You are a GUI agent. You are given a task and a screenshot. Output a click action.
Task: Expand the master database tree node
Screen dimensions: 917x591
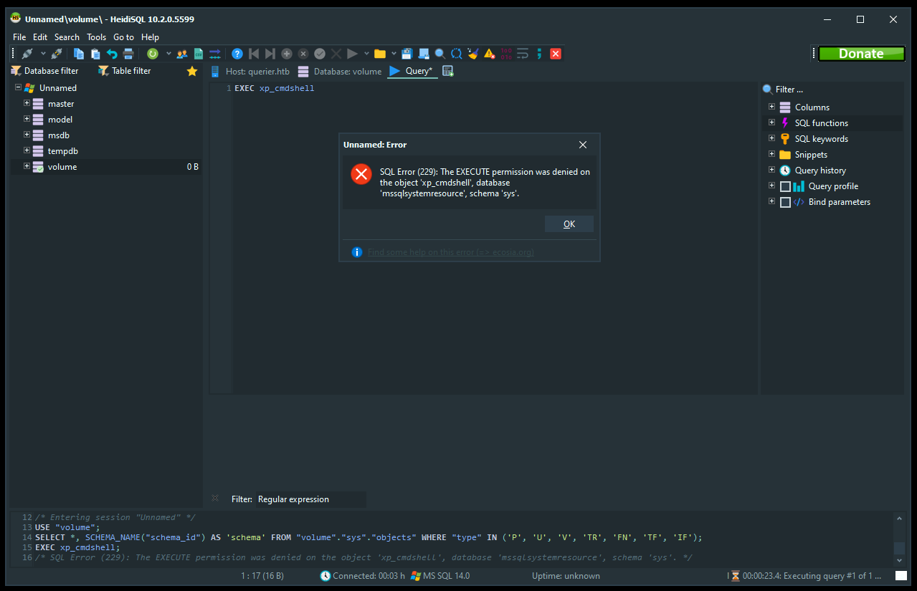coord(27,104)
